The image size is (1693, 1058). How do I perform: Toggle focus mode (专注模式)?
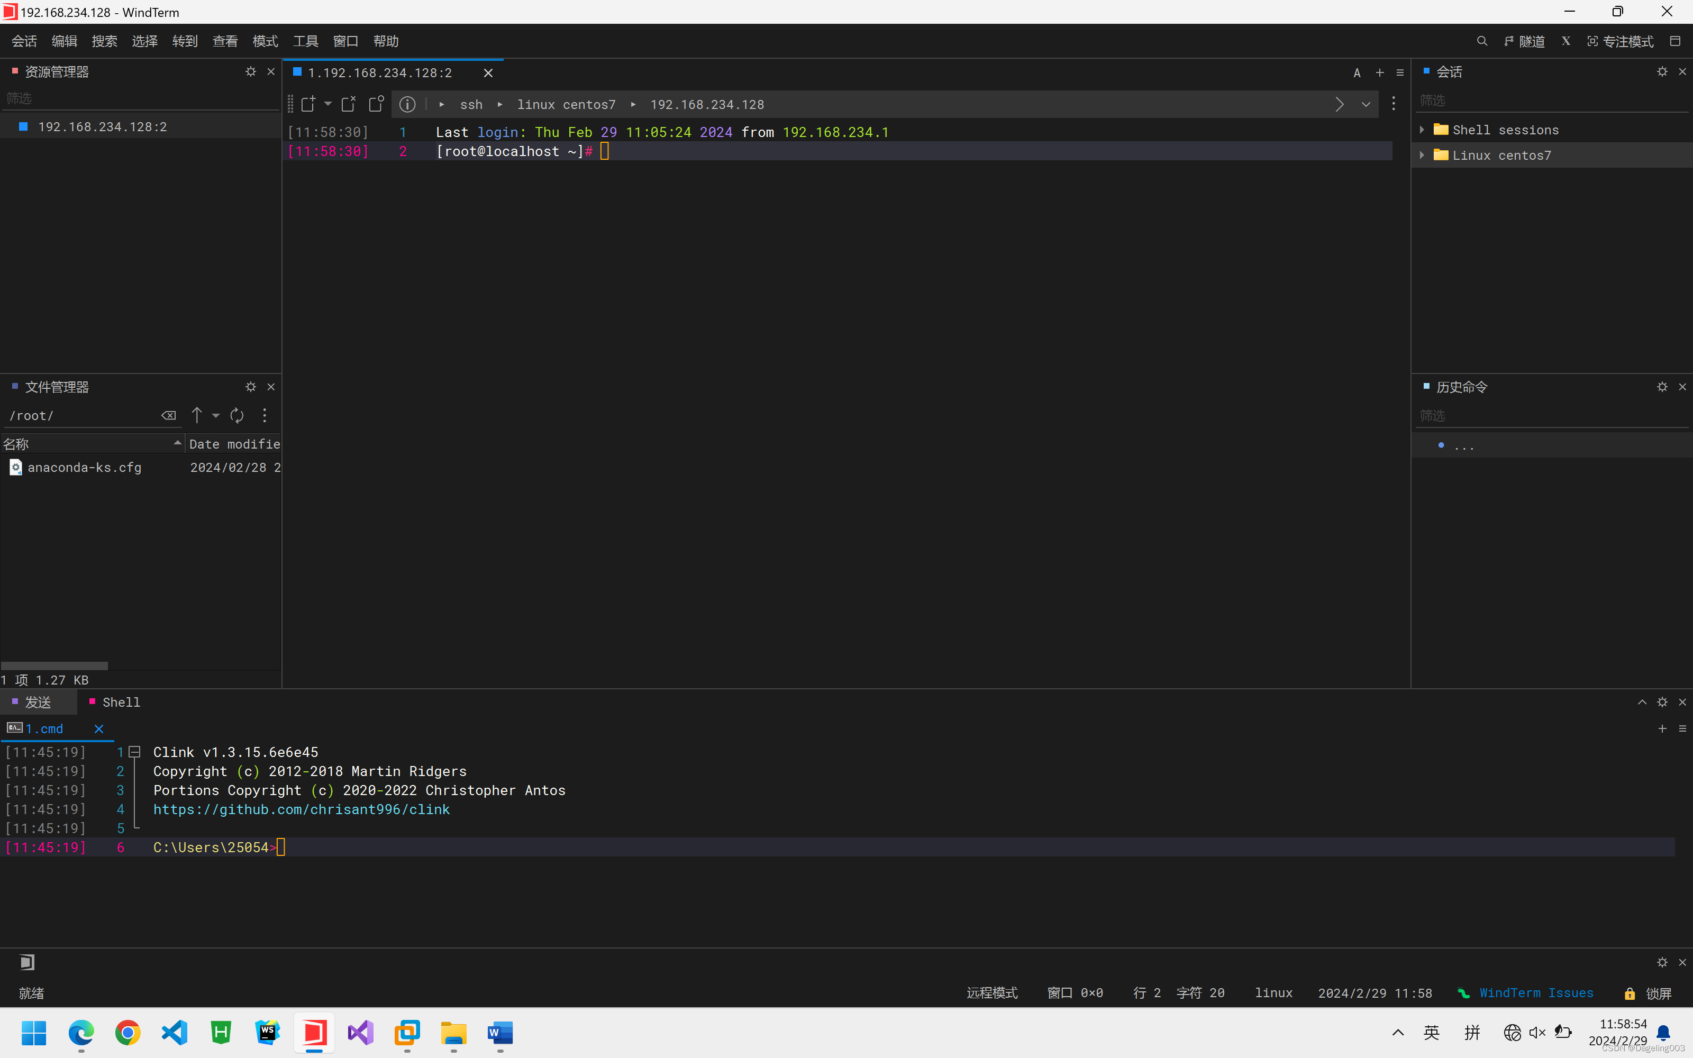coord(1620,41)
